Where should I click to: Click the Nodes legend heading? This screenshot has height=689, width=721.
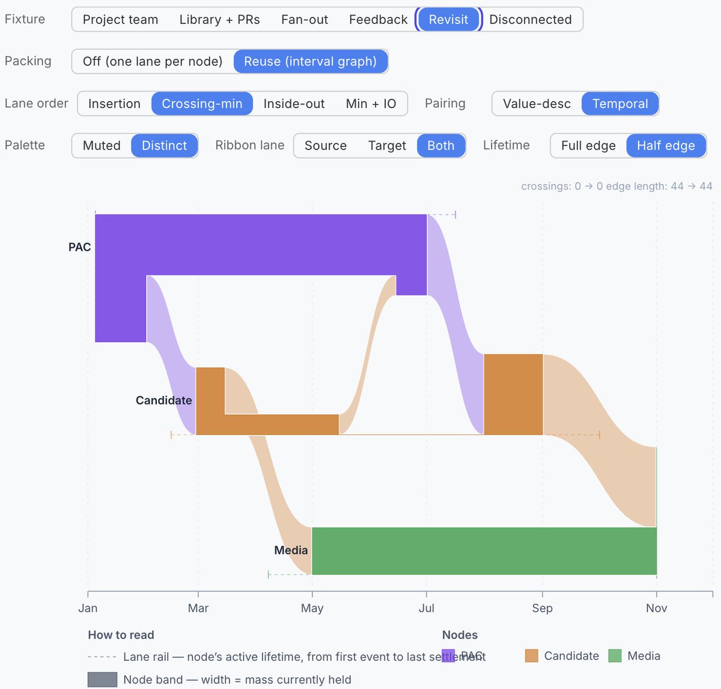pos(460,635)
